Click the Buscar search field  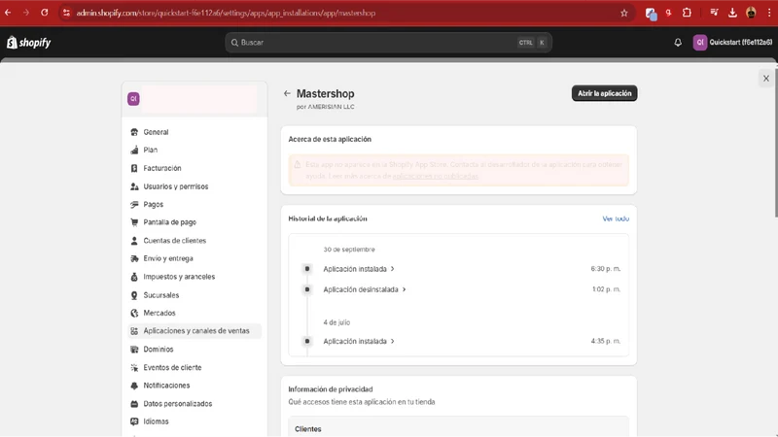tap(388, 43)
